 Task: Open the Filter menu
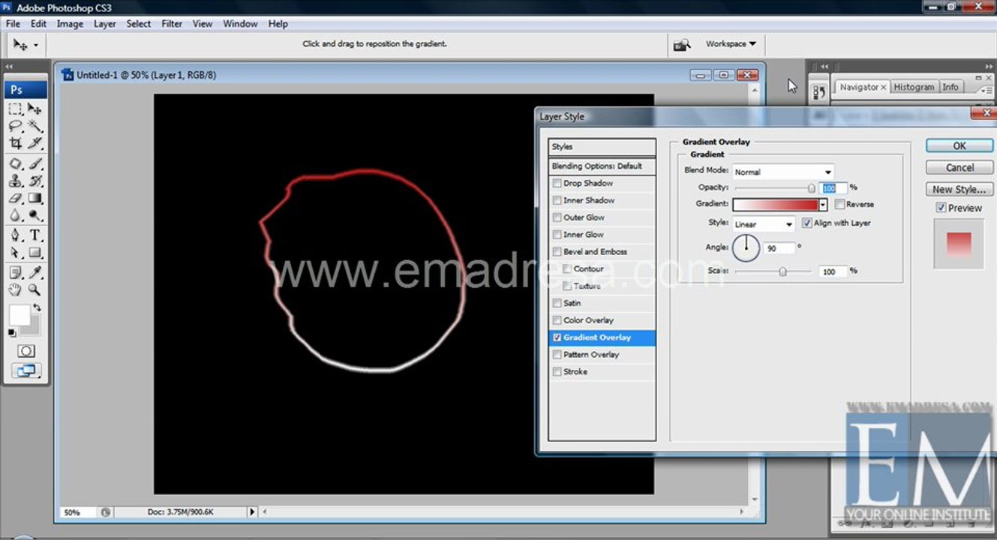click(x=172, y=24)
